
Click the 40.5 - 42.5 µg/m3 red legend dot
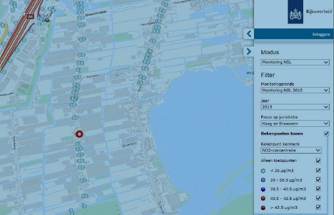pyautogui.click(x=264, y=198)
